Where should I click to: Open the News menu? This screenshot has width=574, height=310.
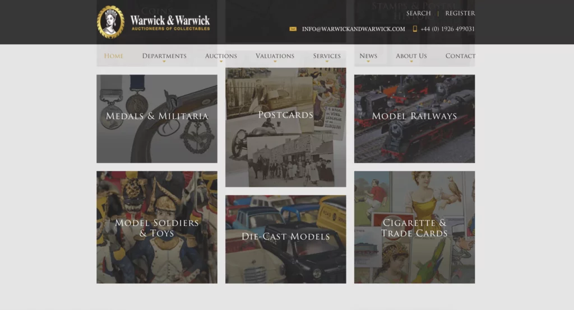368,56
